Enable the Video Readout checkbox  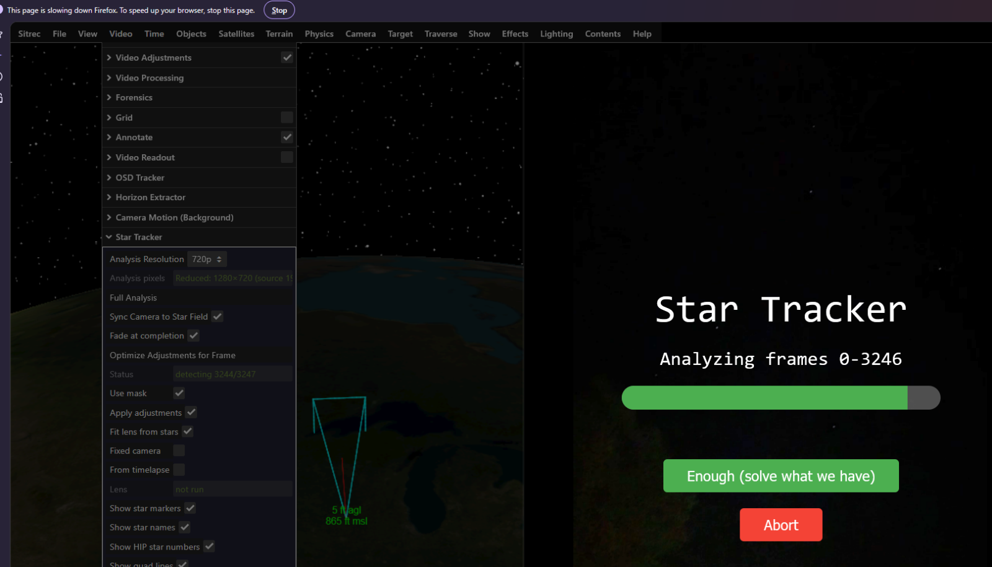click(x=287, y=157)
